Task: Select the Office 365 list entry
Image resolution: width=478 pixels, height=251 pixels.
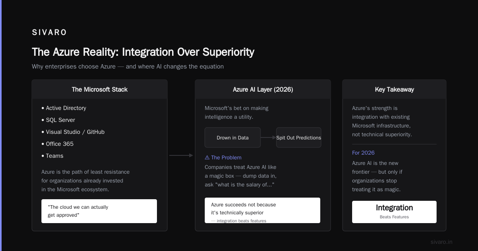Action: pos(57,144)
